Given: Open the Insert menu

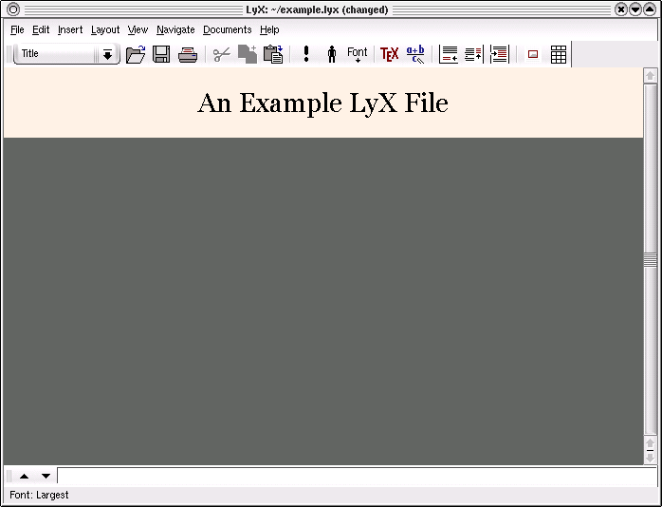Looking at the screenshot, I should tap(70, 30).
